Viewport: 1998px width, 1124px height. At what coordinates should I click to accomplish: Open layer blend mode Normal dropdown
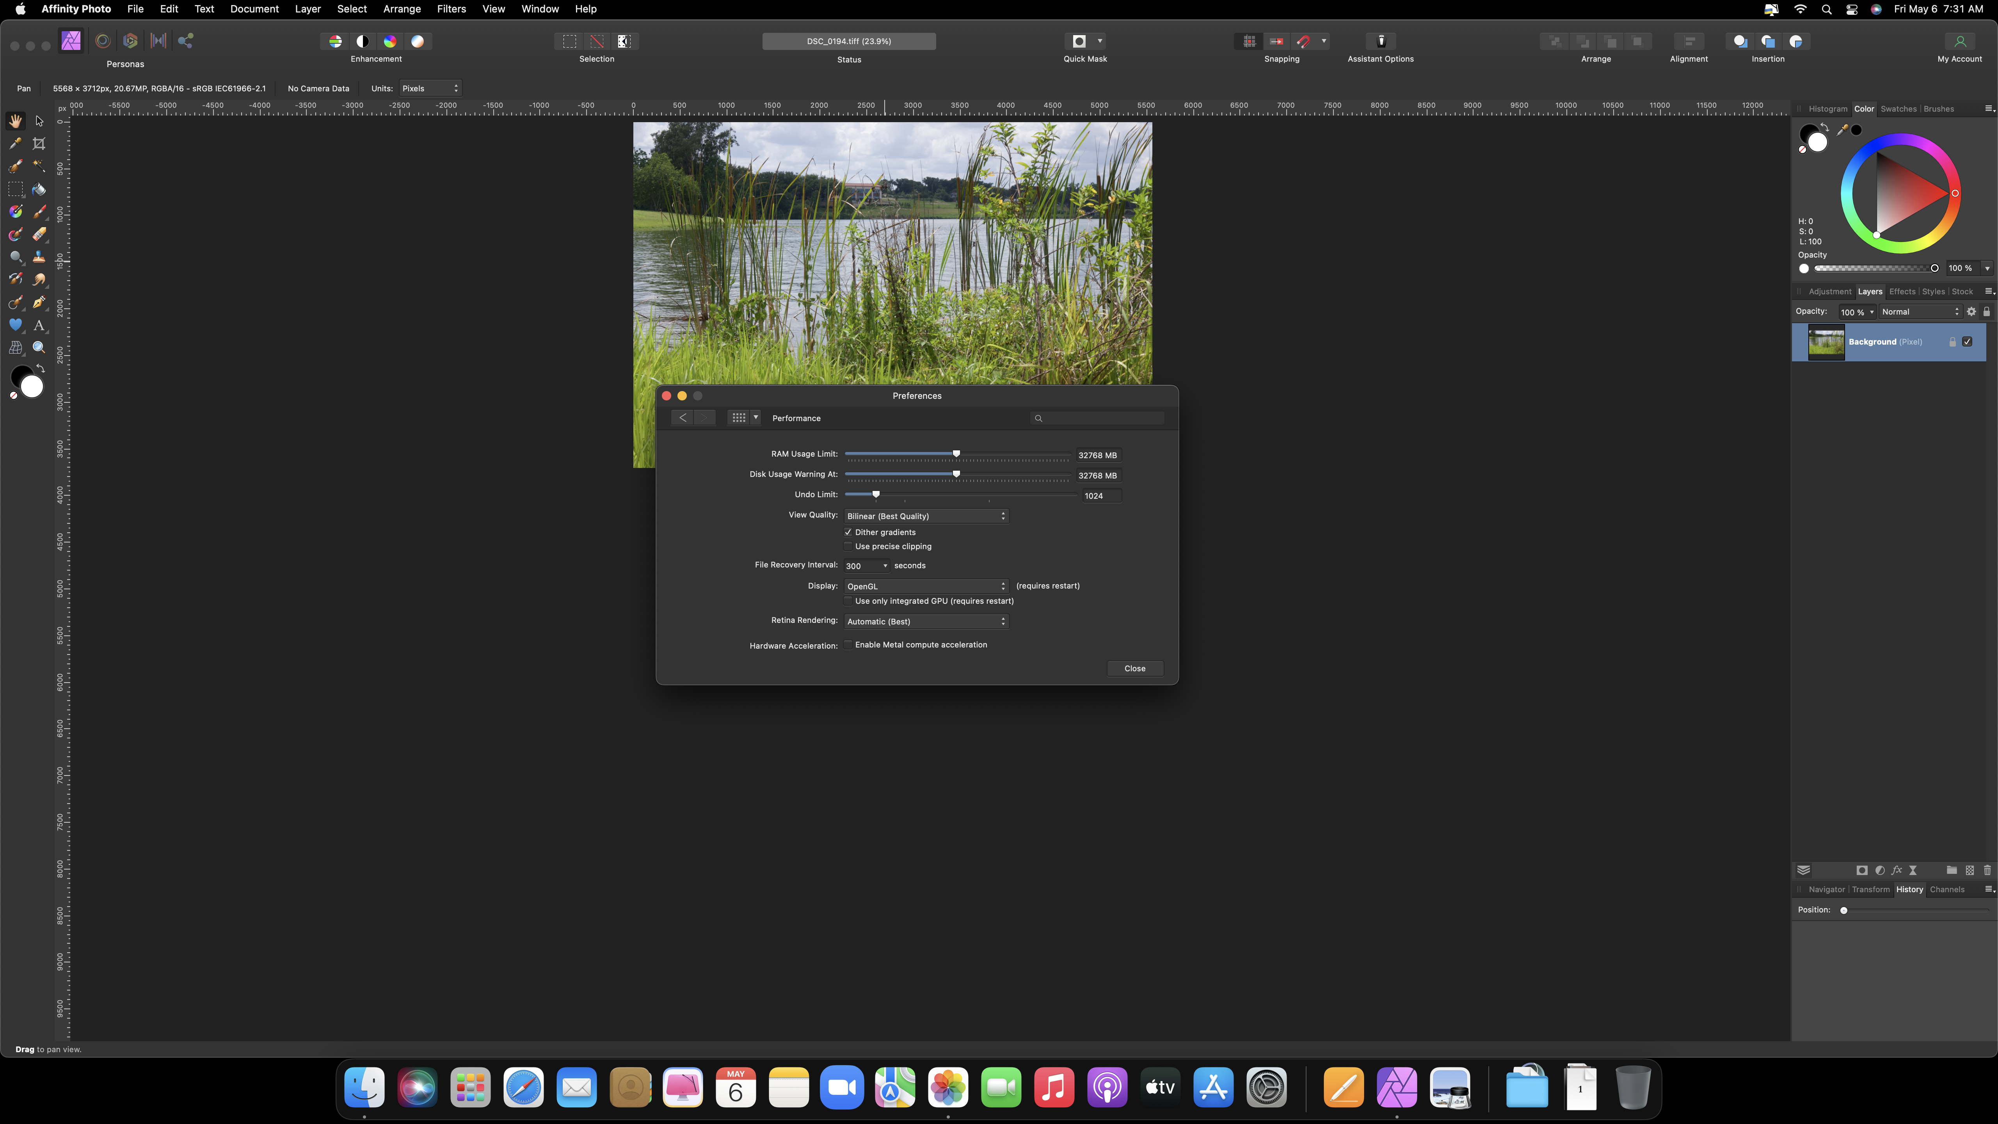coord(1920,312)
